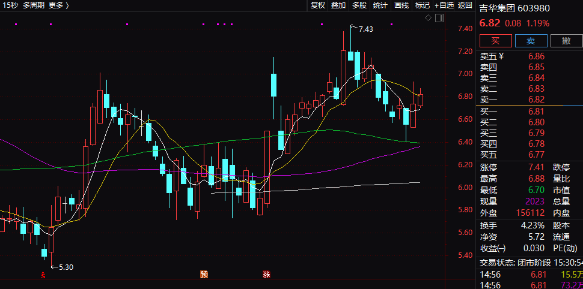
Task: Select the 卖三 price 6.84
Action: [536, 78]
